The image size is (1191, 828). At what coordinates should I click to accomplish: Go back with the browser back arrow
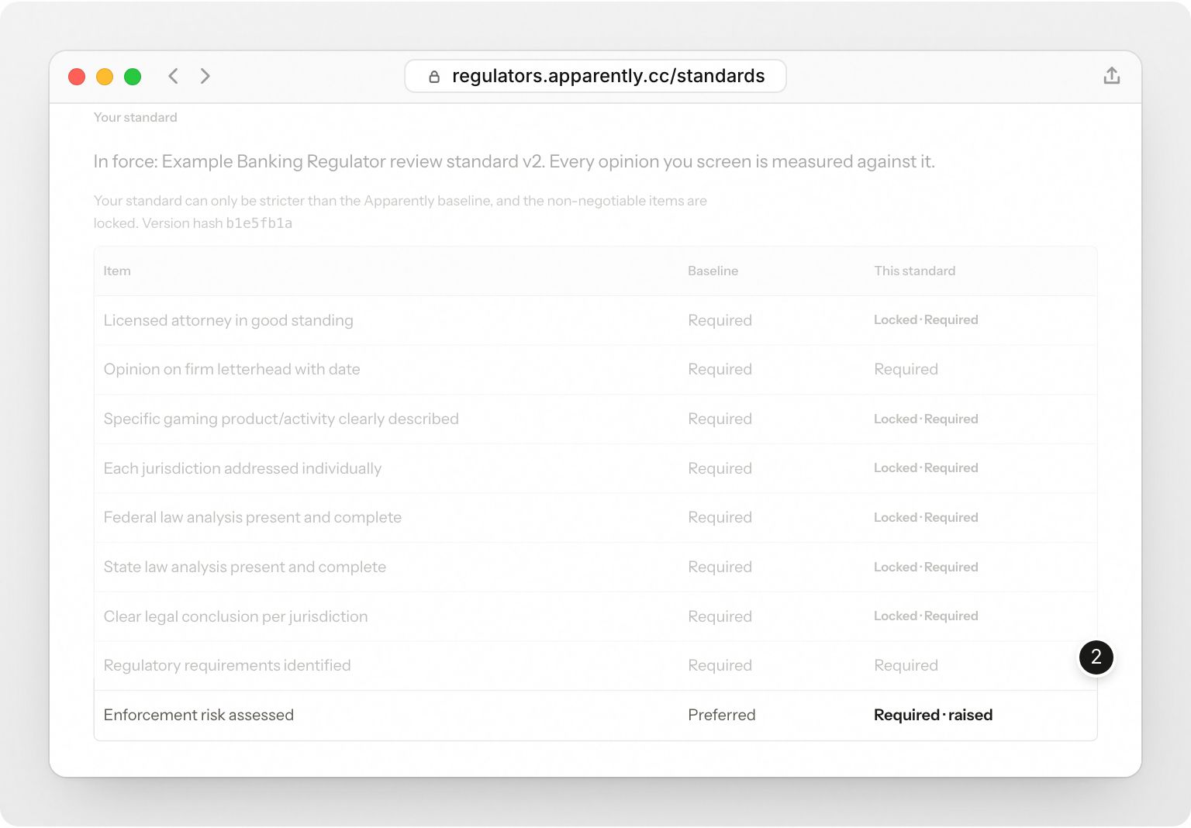pos(173,76)
